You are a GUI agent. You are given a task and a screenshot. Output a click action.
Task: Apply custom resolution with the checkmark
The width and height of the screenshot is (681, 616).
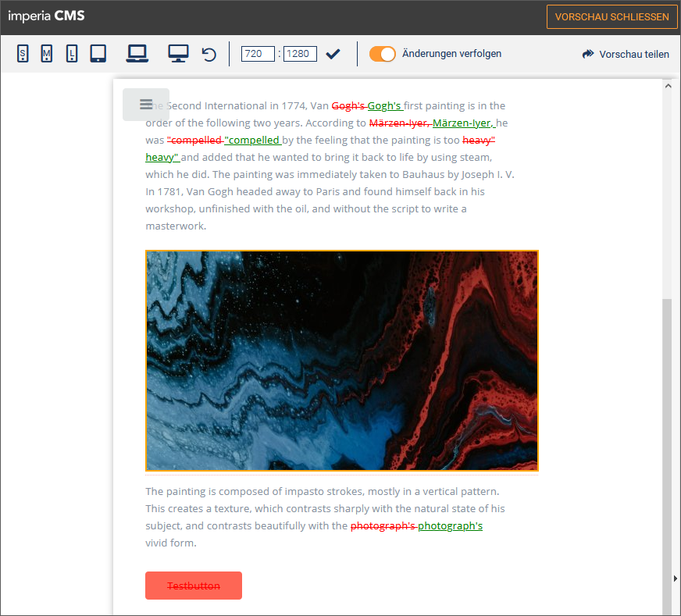(x=333, y=54)
